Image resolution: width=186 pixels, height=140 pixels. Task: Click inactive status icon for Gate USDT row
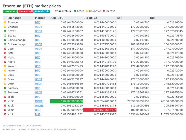pos(5,49)
